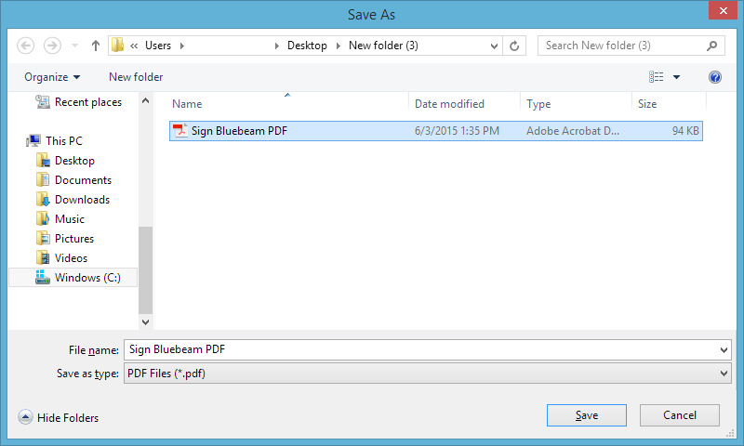Open Help with the question icon

click(x=715, y=77)
